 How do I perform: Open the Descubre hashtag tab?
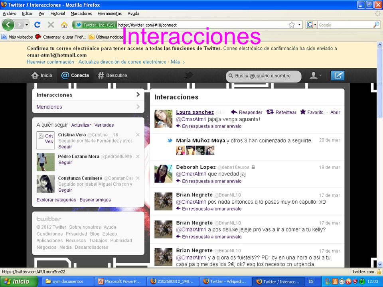(x=113, y=75)
